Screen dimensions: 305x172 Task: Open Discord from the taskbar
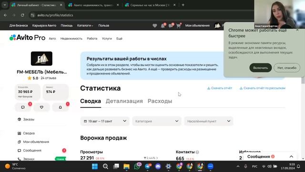(158, 166)
